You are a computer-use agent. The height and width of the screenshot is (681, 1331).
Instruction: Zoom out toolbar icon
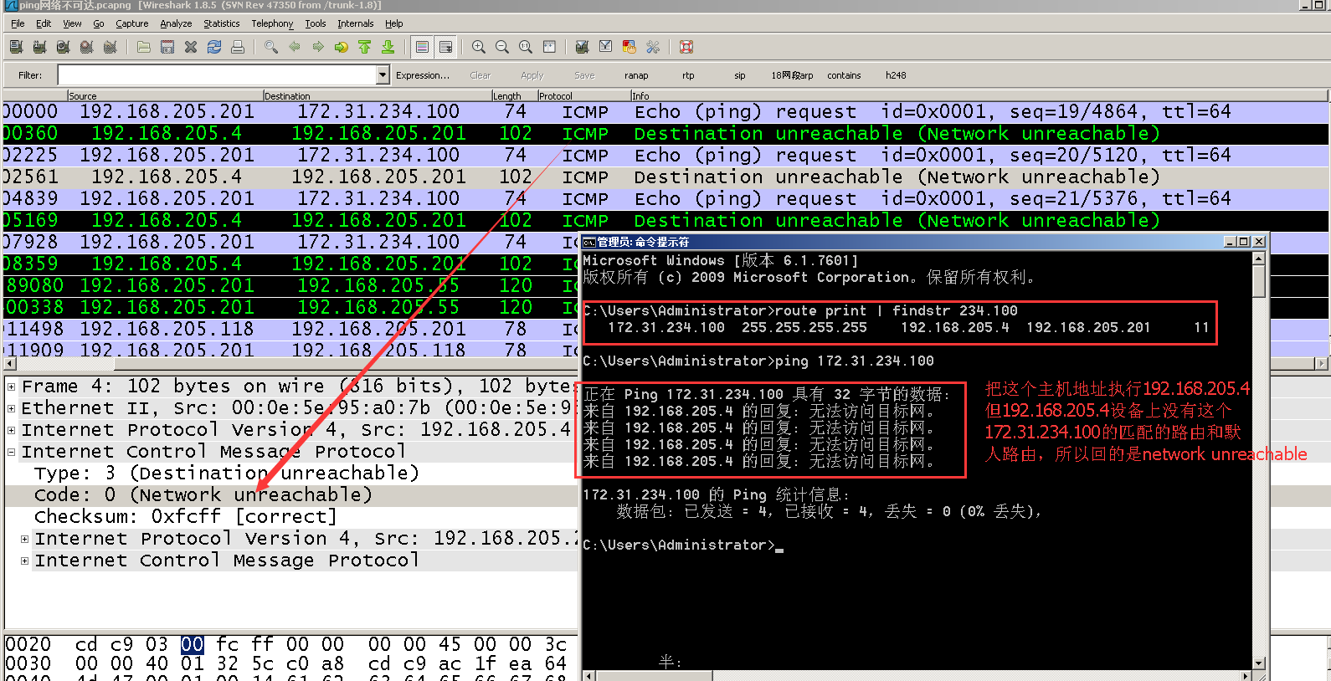coord(502,47)
